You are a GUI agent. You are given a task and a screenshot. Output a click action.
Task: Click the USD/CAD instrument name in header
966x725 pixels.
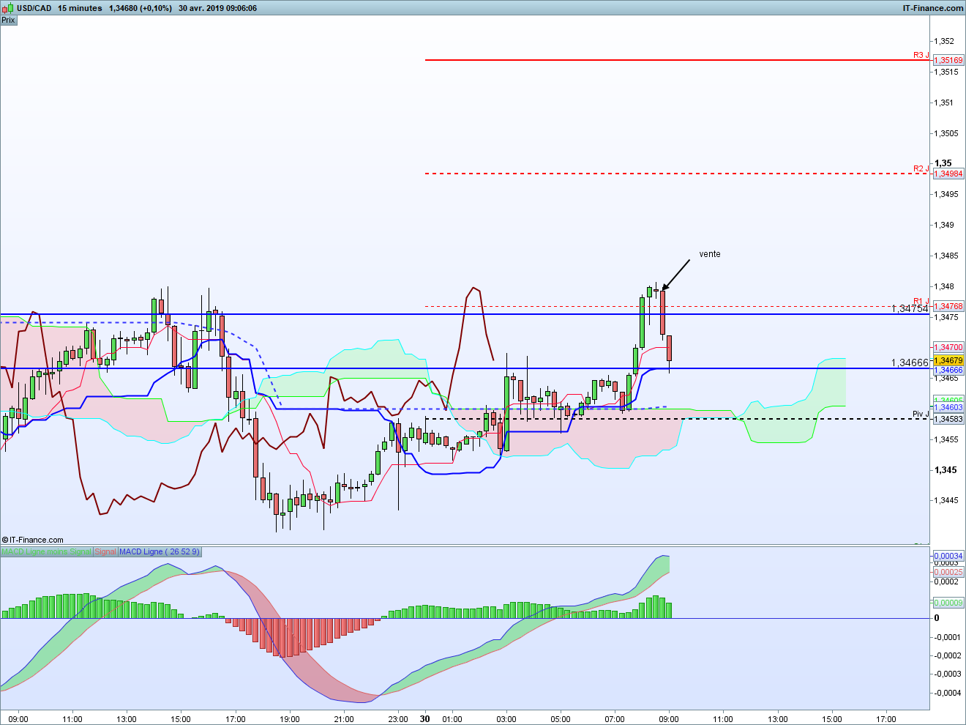[x=34, y=8]
